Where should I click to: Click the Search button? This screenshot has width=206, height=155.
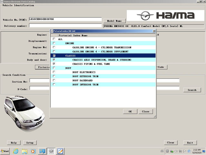[x=192, y=90]
